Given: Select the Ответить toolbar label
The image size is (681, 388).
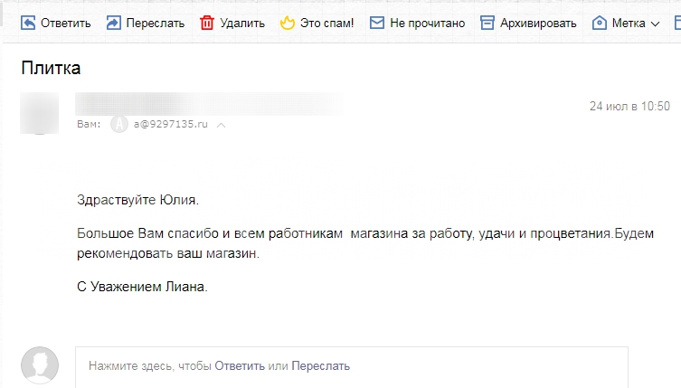Looking at the screenshot, I should 66,23.
